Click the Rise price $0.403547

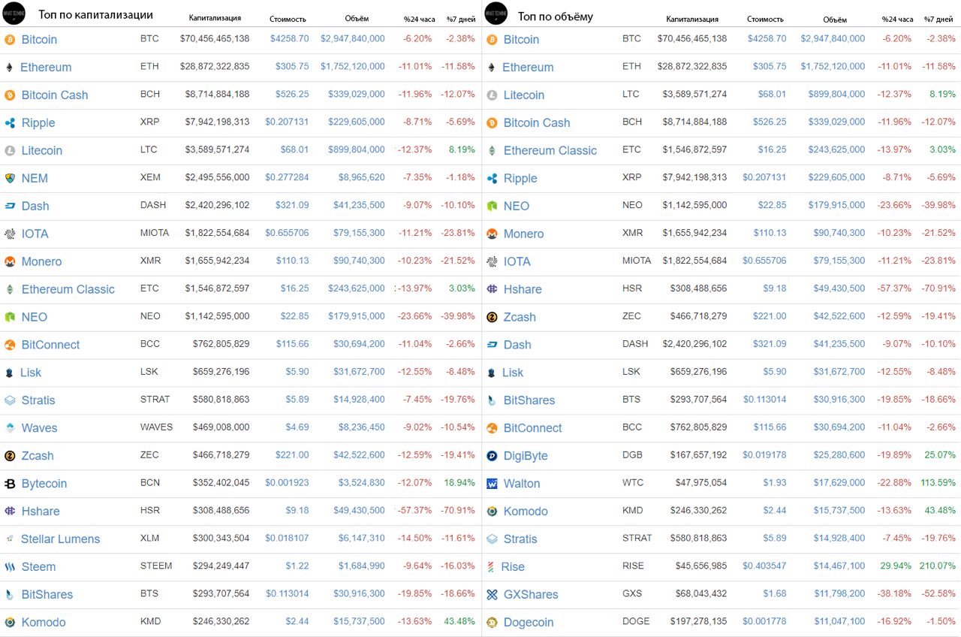(764, 566)
